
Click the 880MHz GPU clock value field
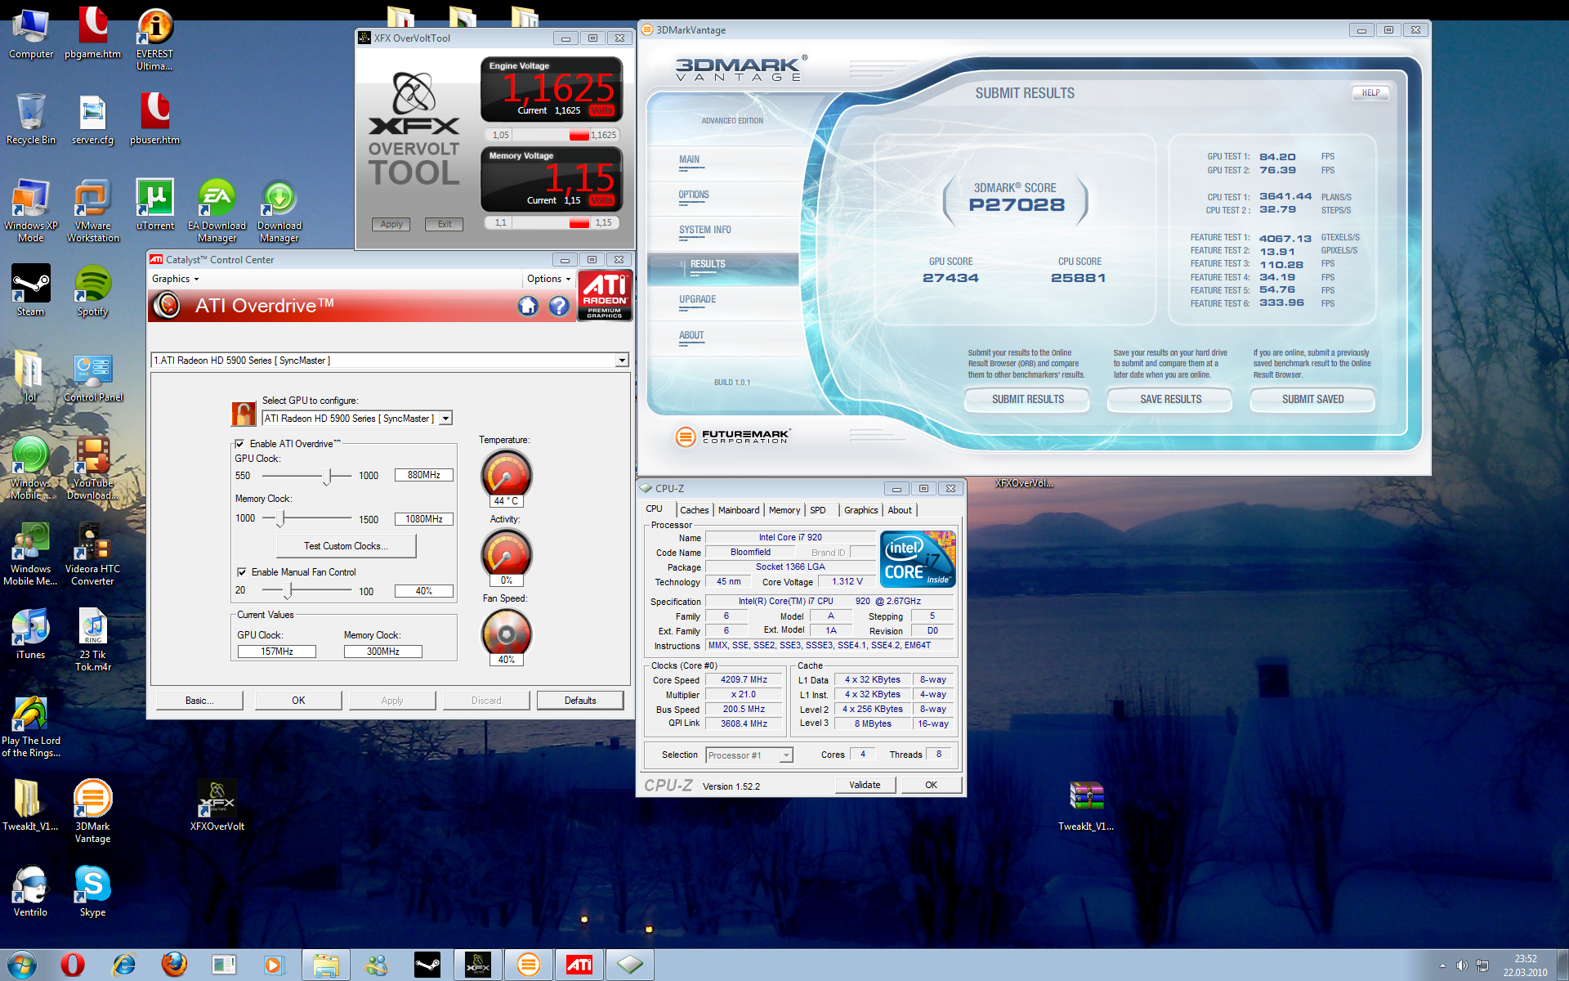pyautogui.click(x=424, y=475)
